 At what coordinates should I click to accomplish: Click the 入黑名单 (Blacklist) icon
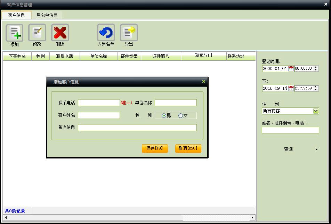(106, 33)
